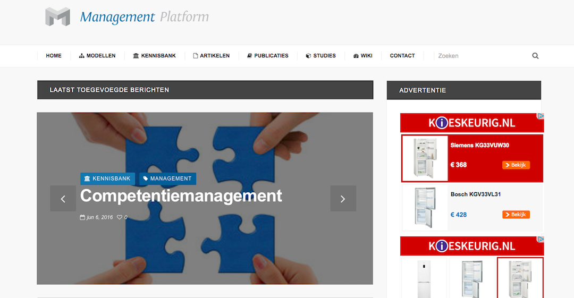Click the AdChoices icon on top Kieskeurig ad
This screenshot has height=298, width=574.
(541, 116)
